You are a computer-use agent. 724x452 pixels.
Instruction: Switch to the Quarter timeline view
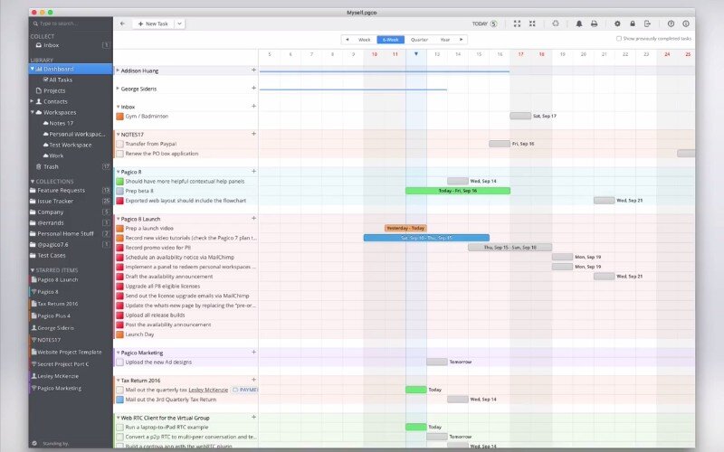point(419,40)
